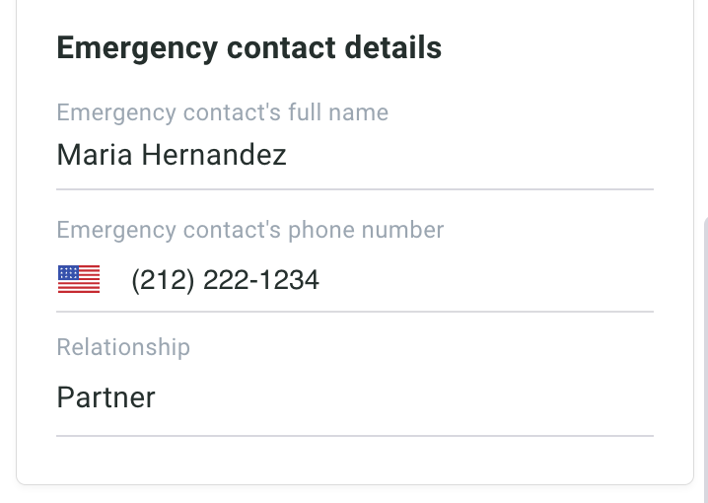Image resolution: width=708 pixels, height=503 pixels.
Task: Open the US flag country code selector
Action: (x=79, y=280)
